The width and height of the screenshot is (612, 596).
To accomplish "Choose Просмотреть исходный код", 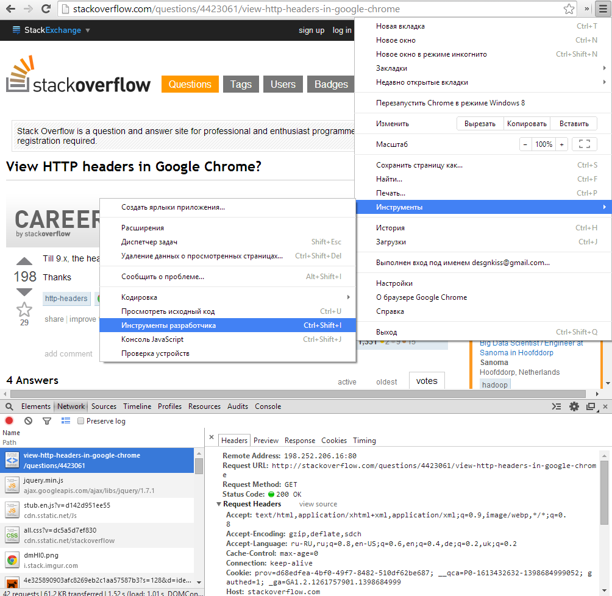I will click(227, 311).
